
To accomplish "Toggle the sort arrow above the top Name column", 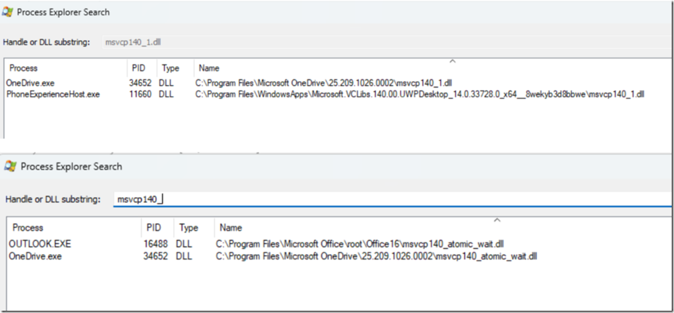I will pyautogui.click(x=452, y=61).
